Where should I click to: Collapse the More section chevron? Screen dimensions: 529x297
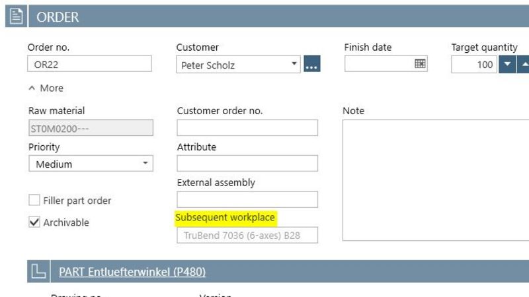click(32, 88)
